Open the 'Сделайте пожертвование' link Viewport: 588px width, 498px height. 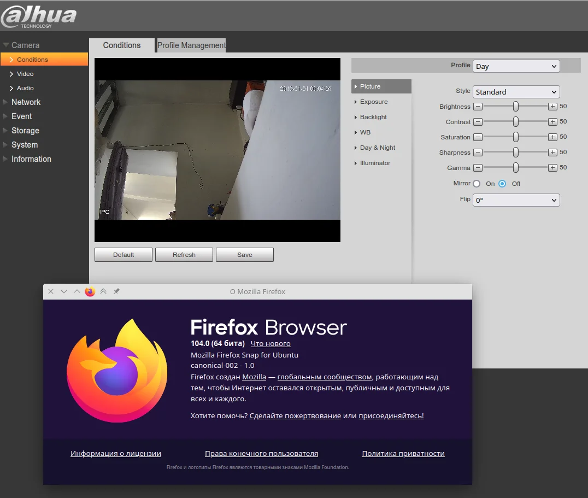(x=295, y=416)
